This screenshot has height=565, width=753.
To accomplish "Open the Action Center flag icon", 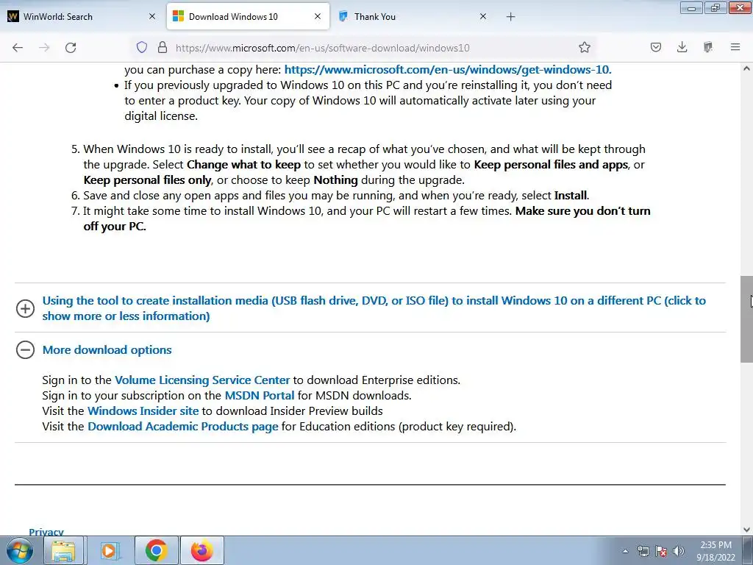I will pyautogui.click(x=661, y=551).
